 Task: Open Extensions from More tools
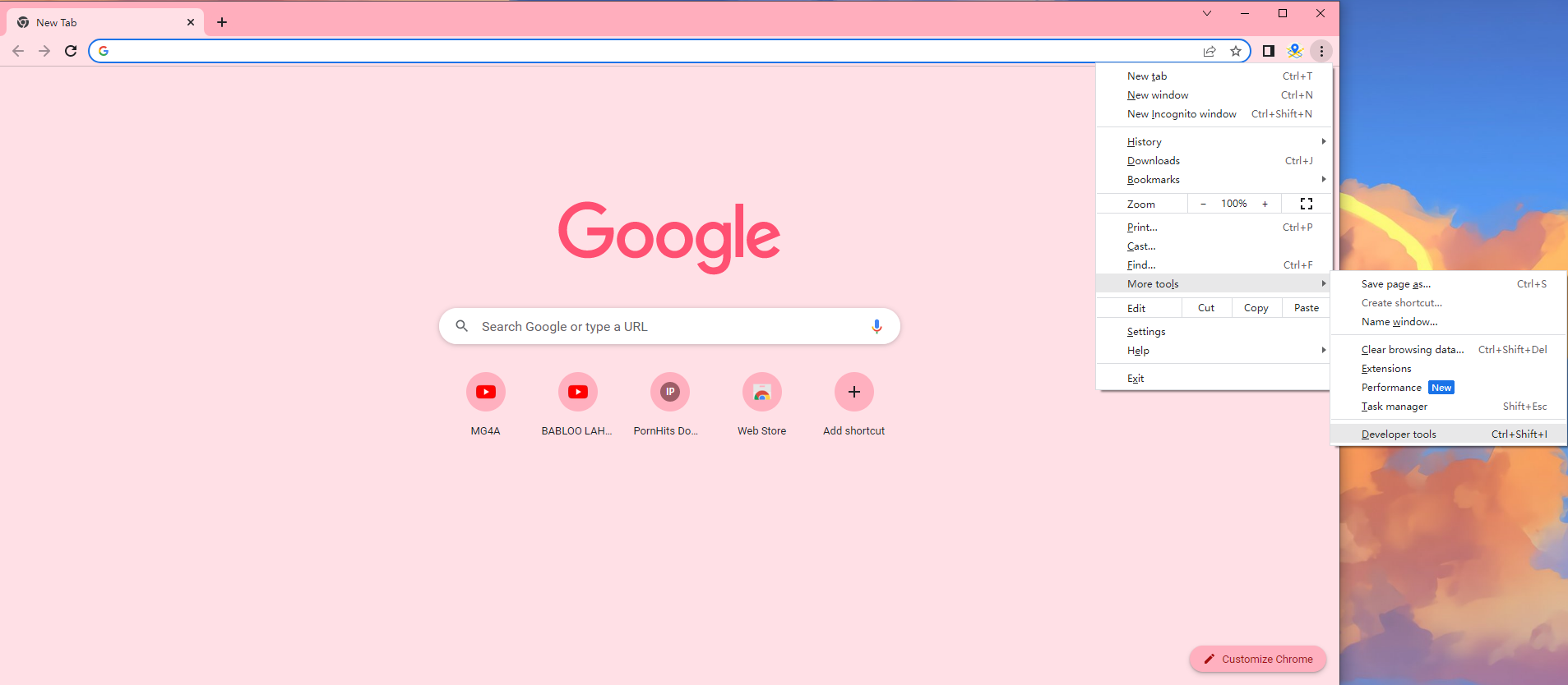(1449, 369)
